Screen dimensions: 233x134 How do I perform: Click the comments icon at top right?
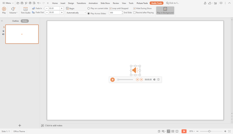pos(221,3)
